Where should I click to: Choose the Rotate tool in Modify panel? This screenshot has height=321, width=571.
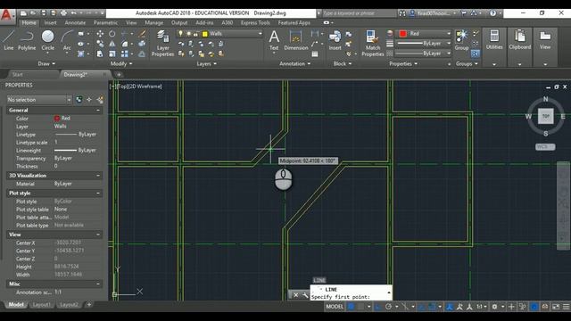pyautogui.click(x=112, y=34)
